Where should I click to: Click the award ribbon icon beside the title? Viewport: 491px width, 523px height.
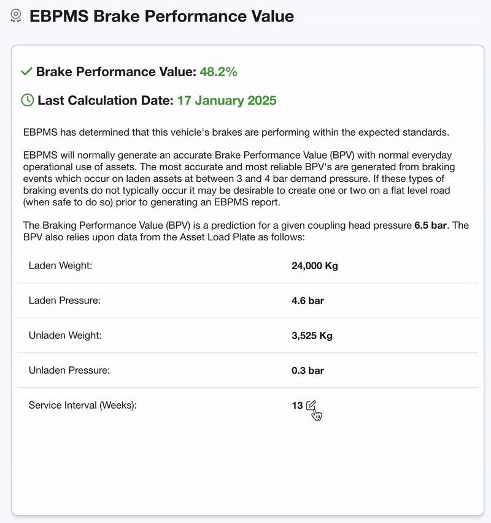pyautogui.click(x=16, y=16)
